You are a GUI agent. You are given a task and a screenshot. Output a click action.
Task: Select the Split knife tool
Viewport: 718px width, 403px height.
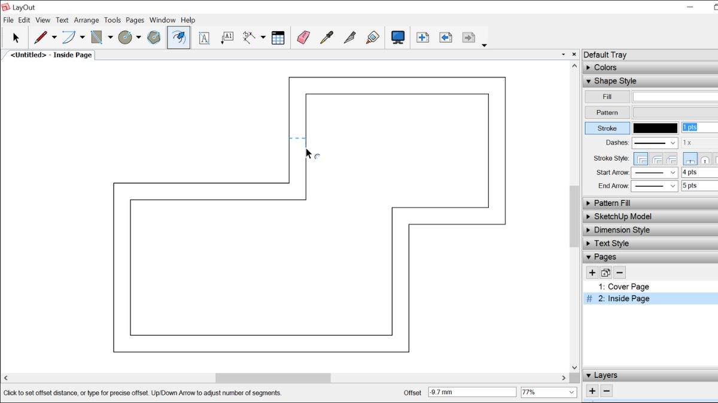(349, 38)
